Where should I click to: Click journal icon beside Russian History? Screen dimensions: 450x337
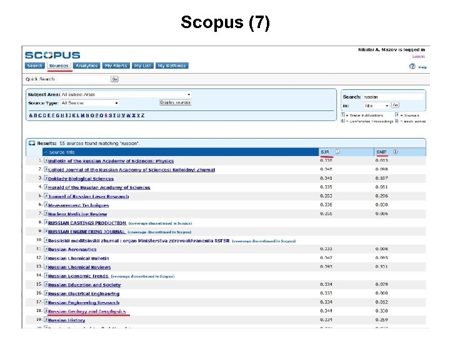(46, 320)
